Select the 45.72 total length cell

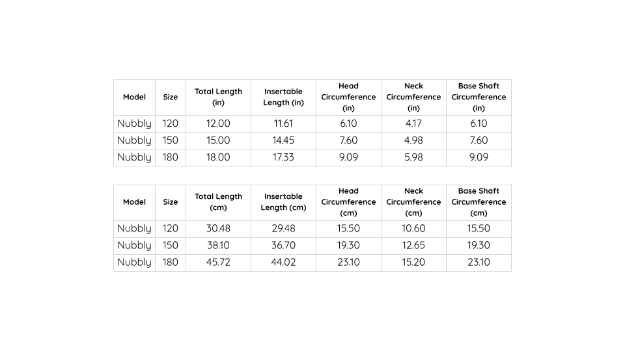pos(218,263)
